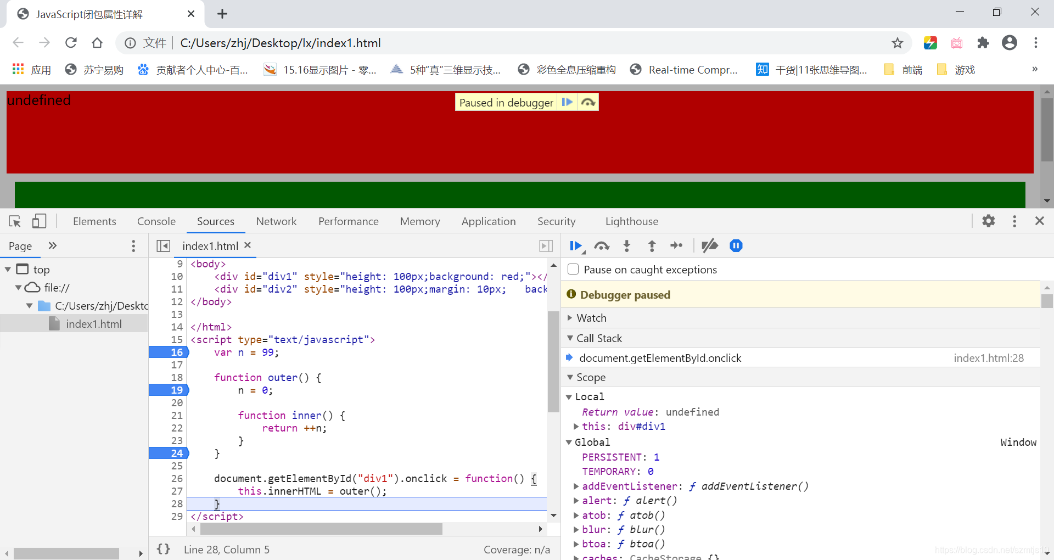
Task: Go to the home page
Action: [x=97, y=43]
